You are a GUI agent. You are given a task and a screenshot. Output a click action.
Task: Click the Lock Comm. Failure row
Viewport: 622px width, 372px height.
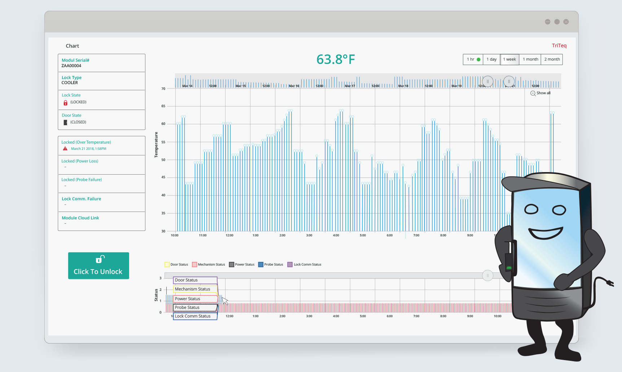pyautogui.click(x=101, y=202)
